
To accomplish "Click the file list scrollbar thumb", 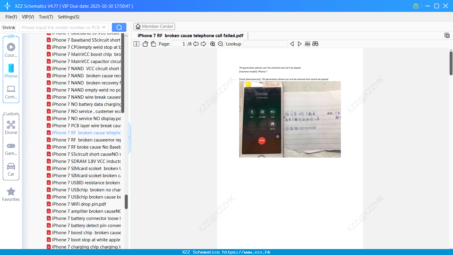I will coord(126,202).
